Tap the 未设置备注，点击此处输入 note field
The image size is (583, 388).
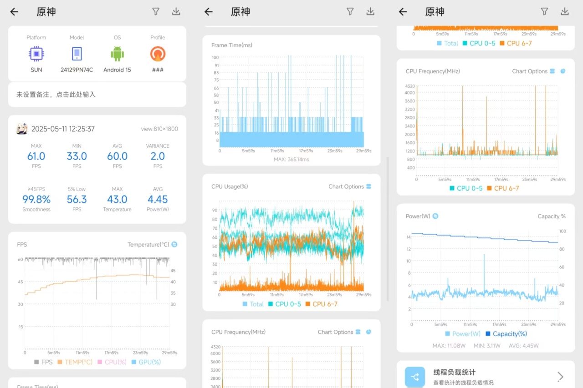point(97,95)
